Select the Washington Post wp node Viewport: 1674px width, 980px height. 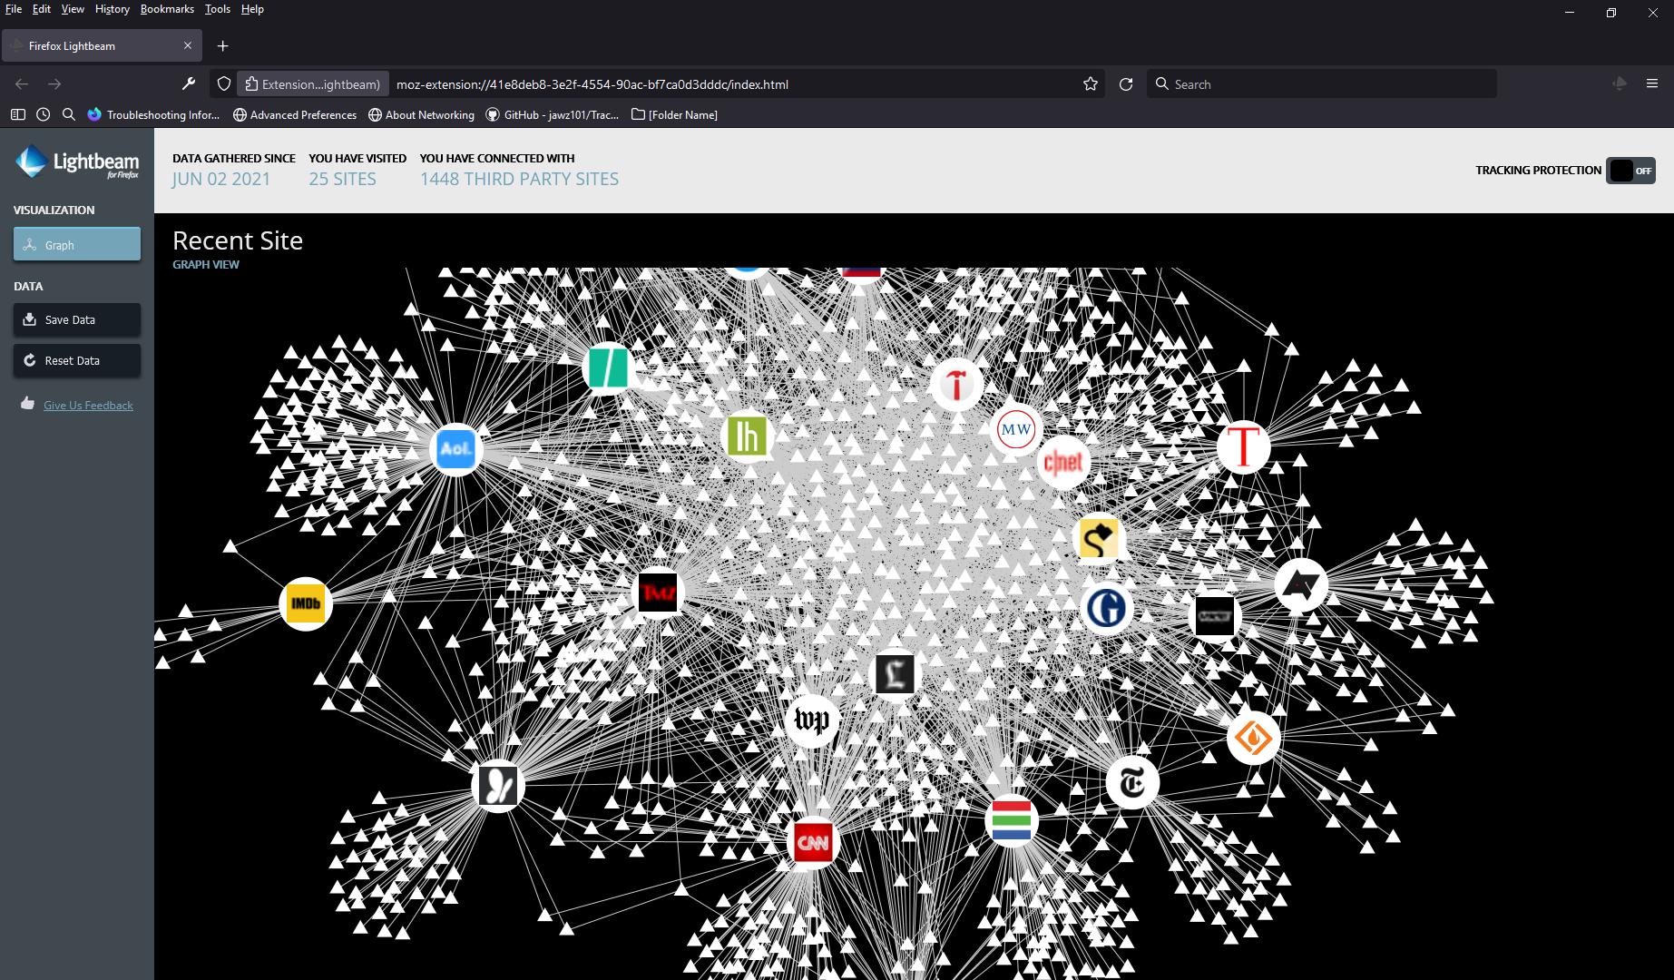(811, 721)
